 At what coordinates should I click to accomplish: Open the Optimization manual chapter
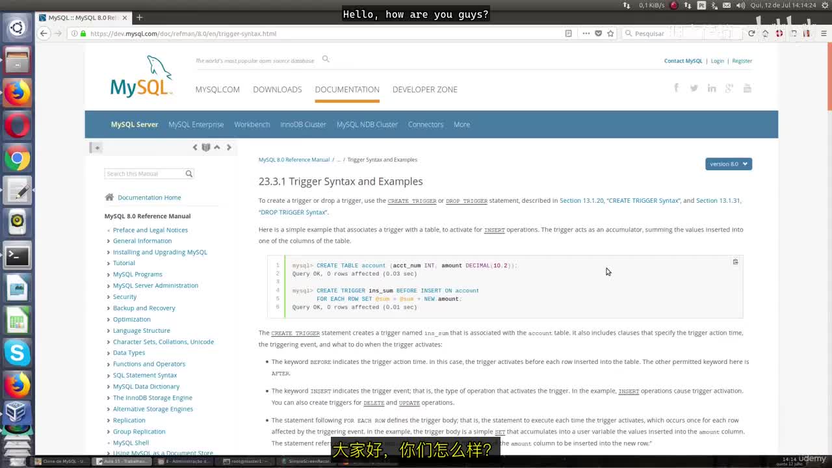tap(132, 319)
